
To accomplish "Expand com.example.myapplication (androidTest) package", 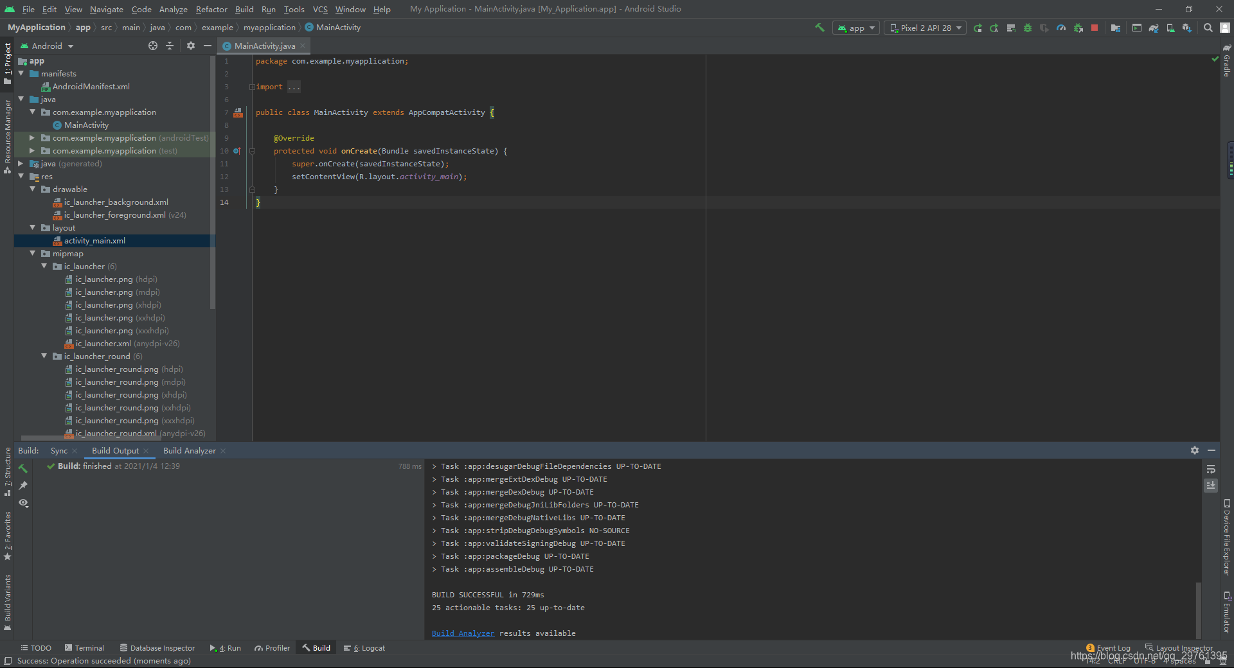I will click(x=32, y=137).
